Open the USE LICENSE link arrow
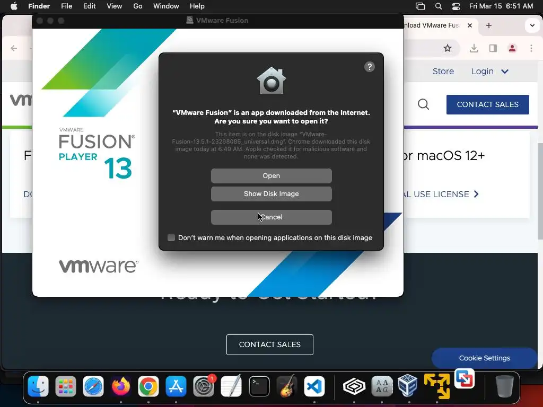Viewport: 543px width, 407px height. tap(476, 194)
